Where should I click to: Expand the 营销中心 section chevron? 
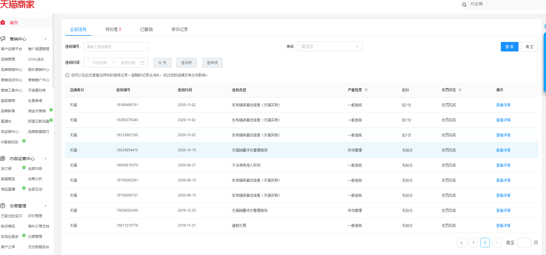point(45,39)
